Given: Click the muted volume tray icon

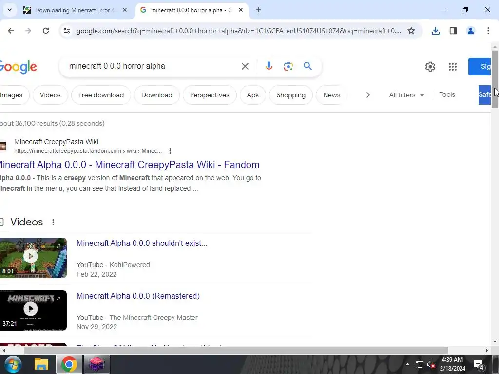Looking at the screenshot, I should (431, 364).
